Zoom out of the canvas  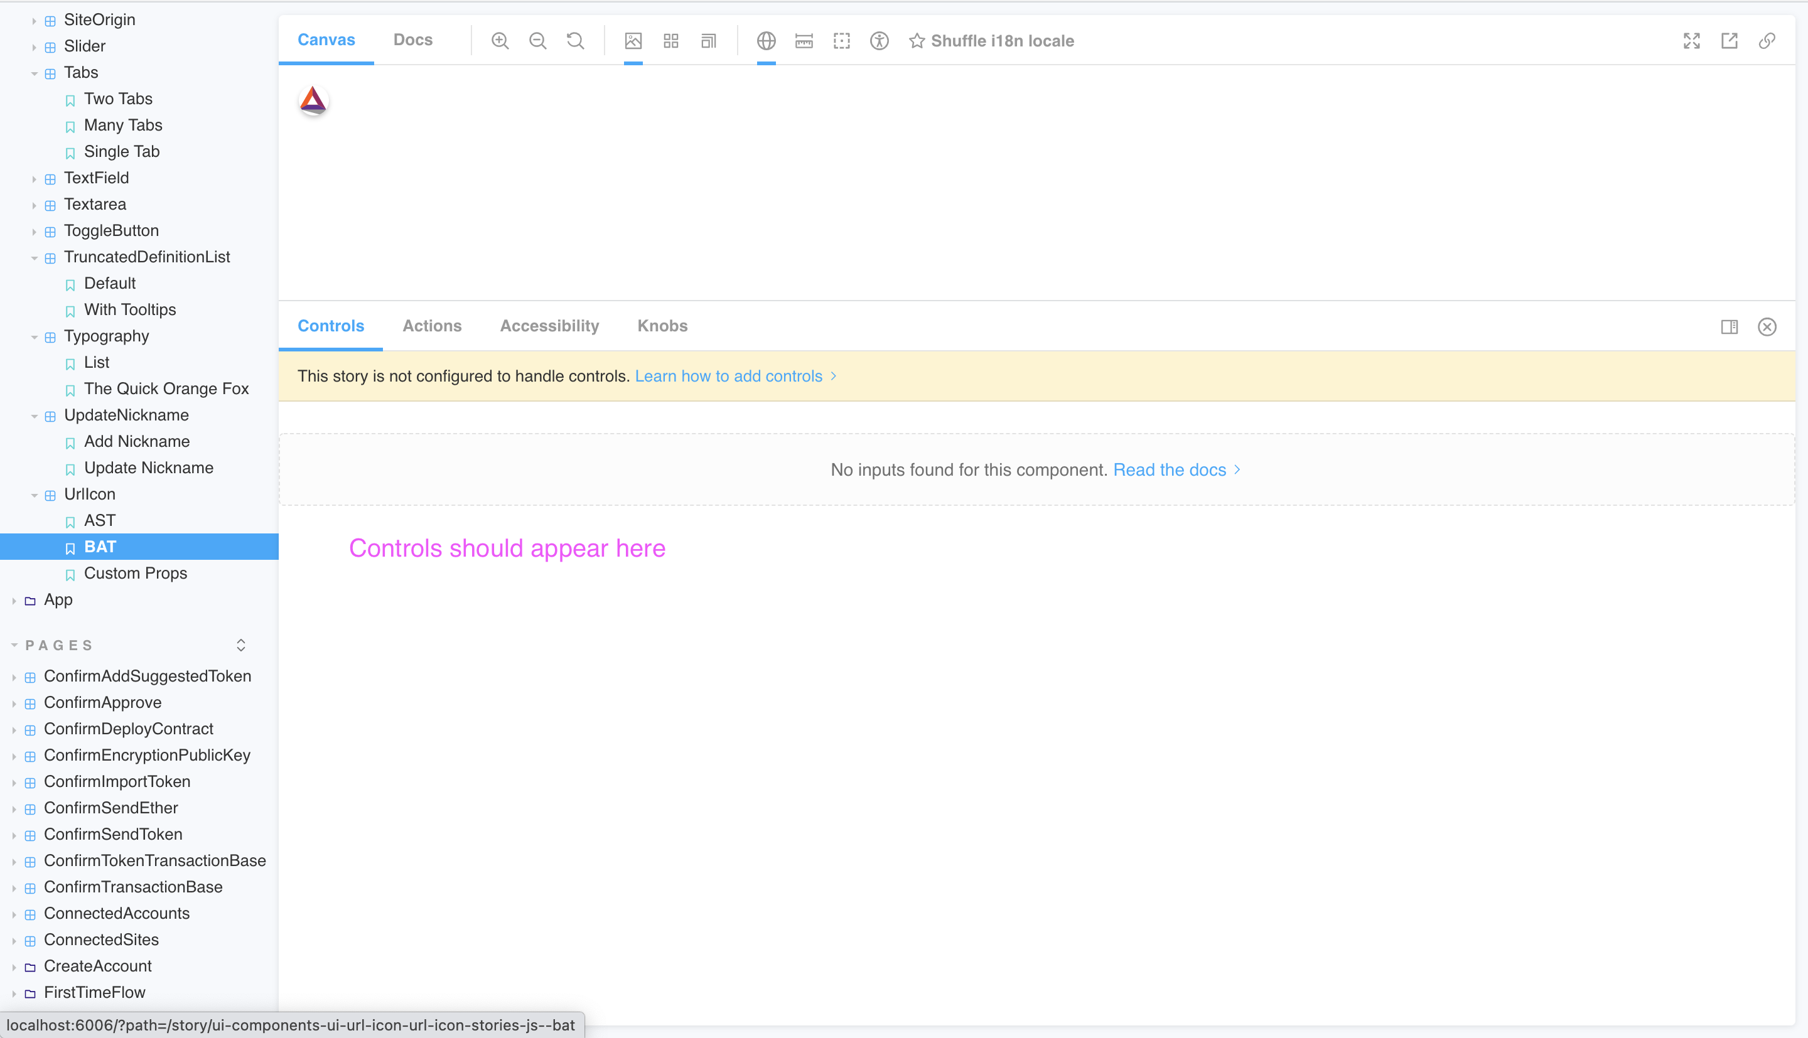(x=538, y=41)
